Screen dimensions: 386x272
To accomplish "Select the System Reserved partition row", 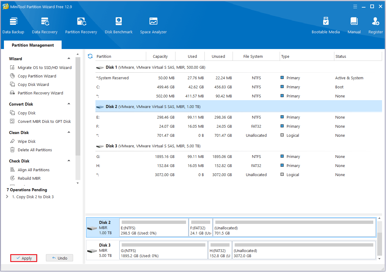I will 239,78.
